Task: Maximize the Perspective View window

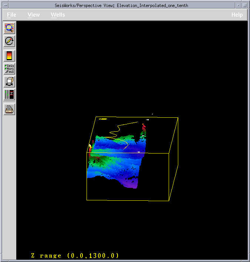Action: (244, 5)
